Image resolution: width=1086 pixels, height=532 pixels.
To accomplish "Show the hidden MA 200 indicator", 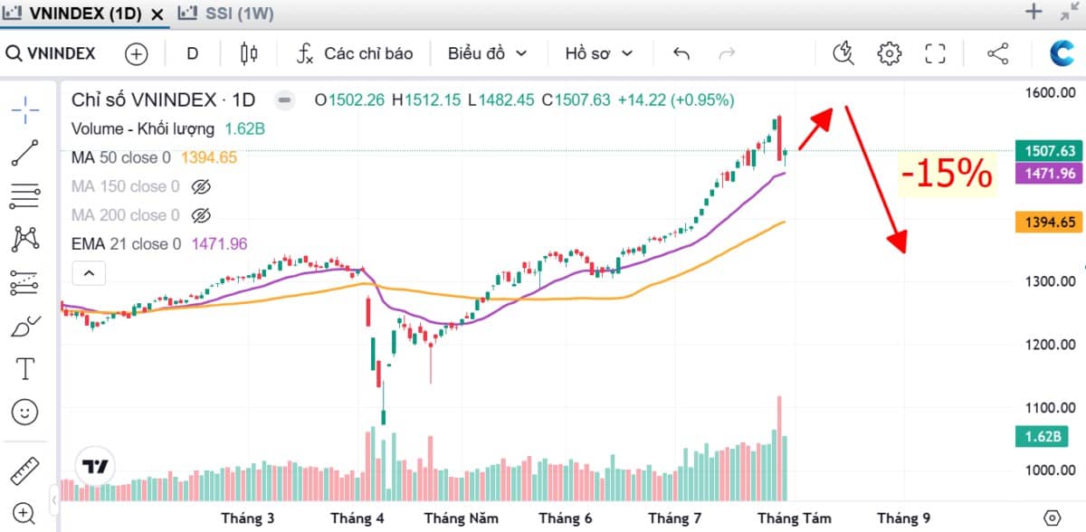I will [x=201, y=215].
